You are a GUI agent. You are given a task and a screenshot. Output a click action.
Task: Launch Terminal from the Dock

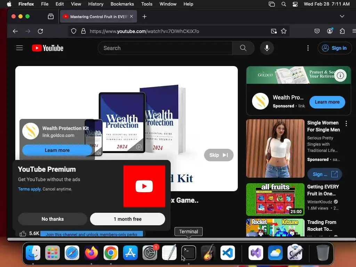[x=188, y=253]
